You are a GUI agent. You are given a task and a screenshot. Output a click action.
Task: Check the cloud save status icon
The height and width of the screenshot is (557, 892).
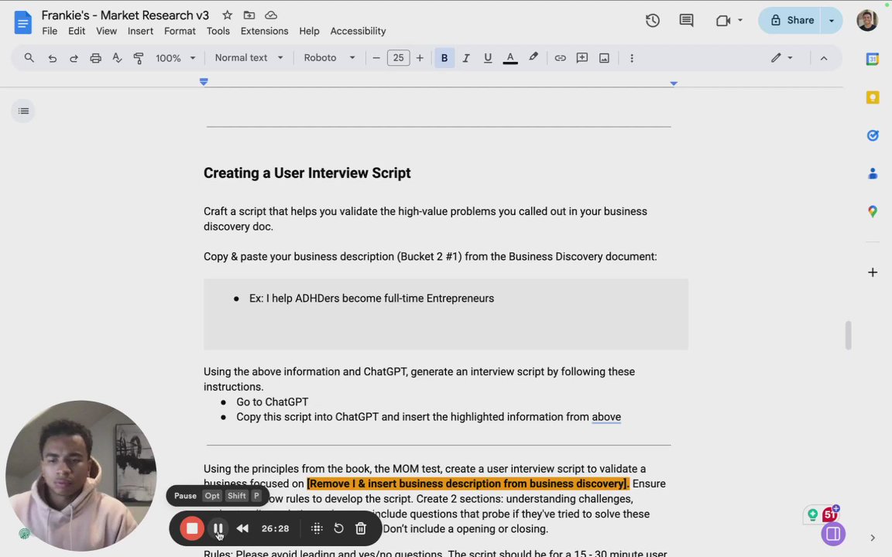(x=271, y=15)
